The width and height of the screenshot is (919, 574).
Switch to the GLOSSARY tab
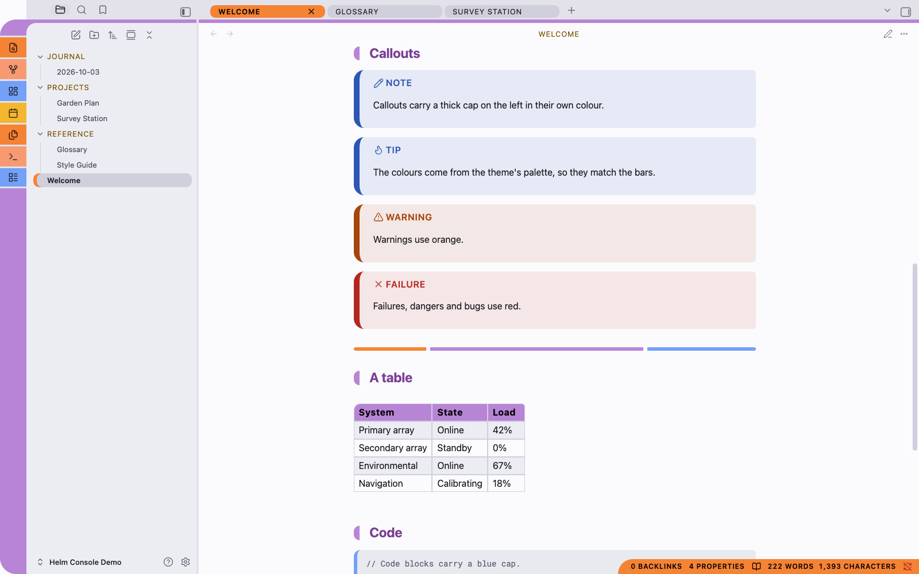pyautogui.click(x=384, y=11)
